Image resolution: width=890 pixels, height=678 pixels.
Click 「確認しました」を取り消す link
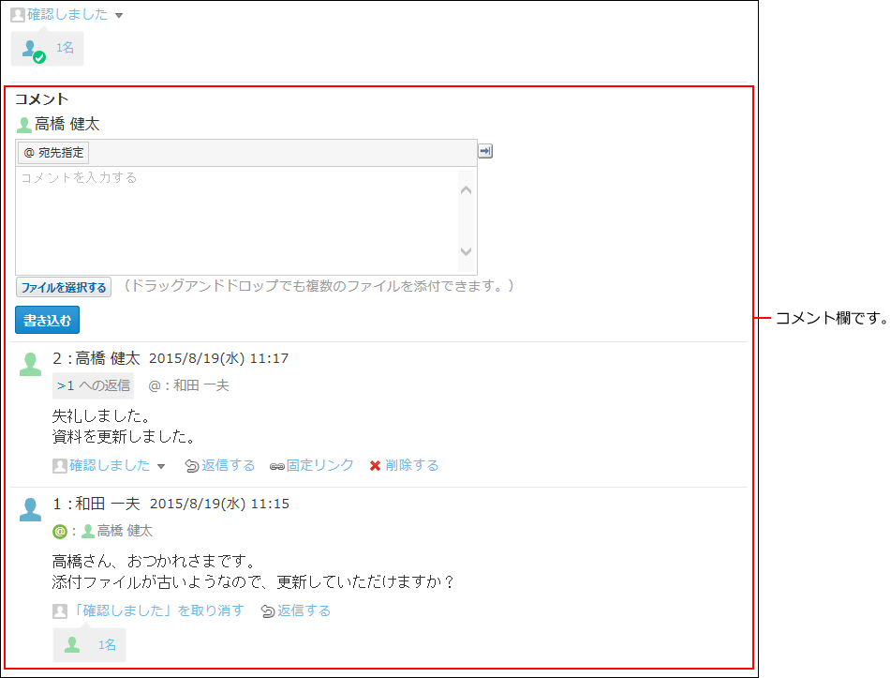(157, 610)
